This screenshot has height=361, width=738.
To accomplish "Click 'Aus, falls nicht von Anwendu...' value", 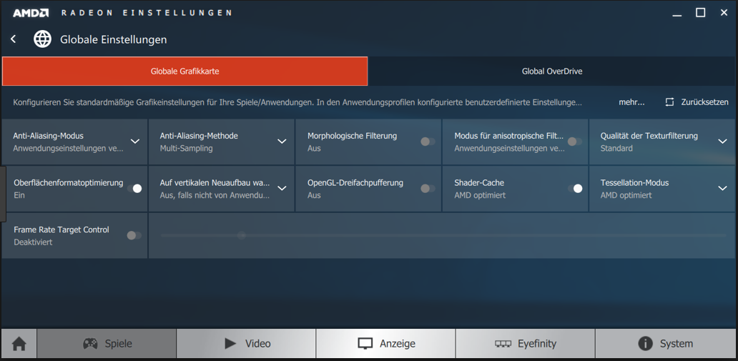I will [215, 195].
